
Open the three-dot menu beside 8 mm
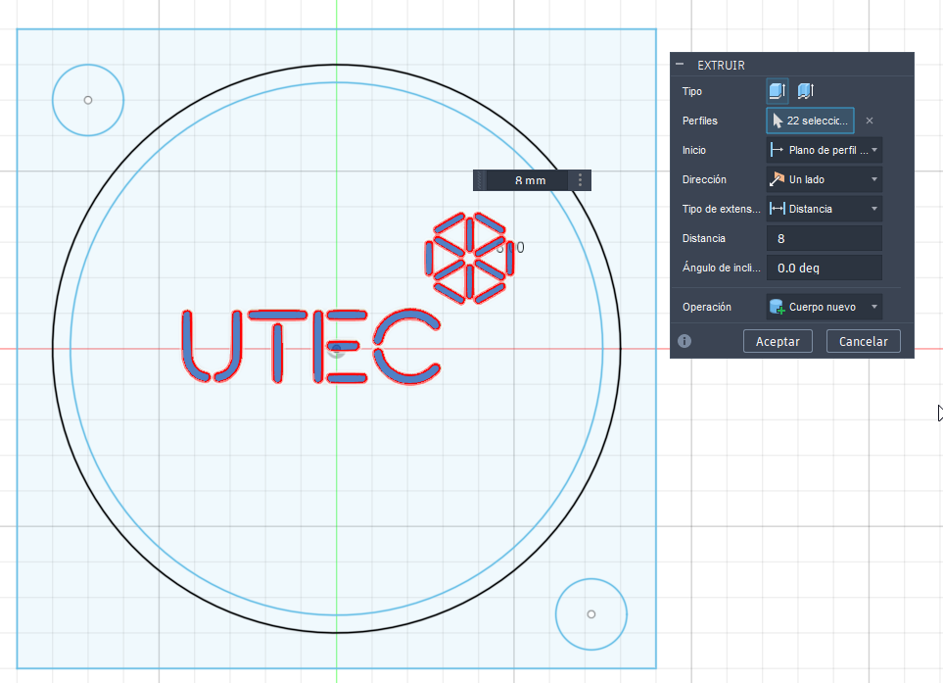click(581, 180)
